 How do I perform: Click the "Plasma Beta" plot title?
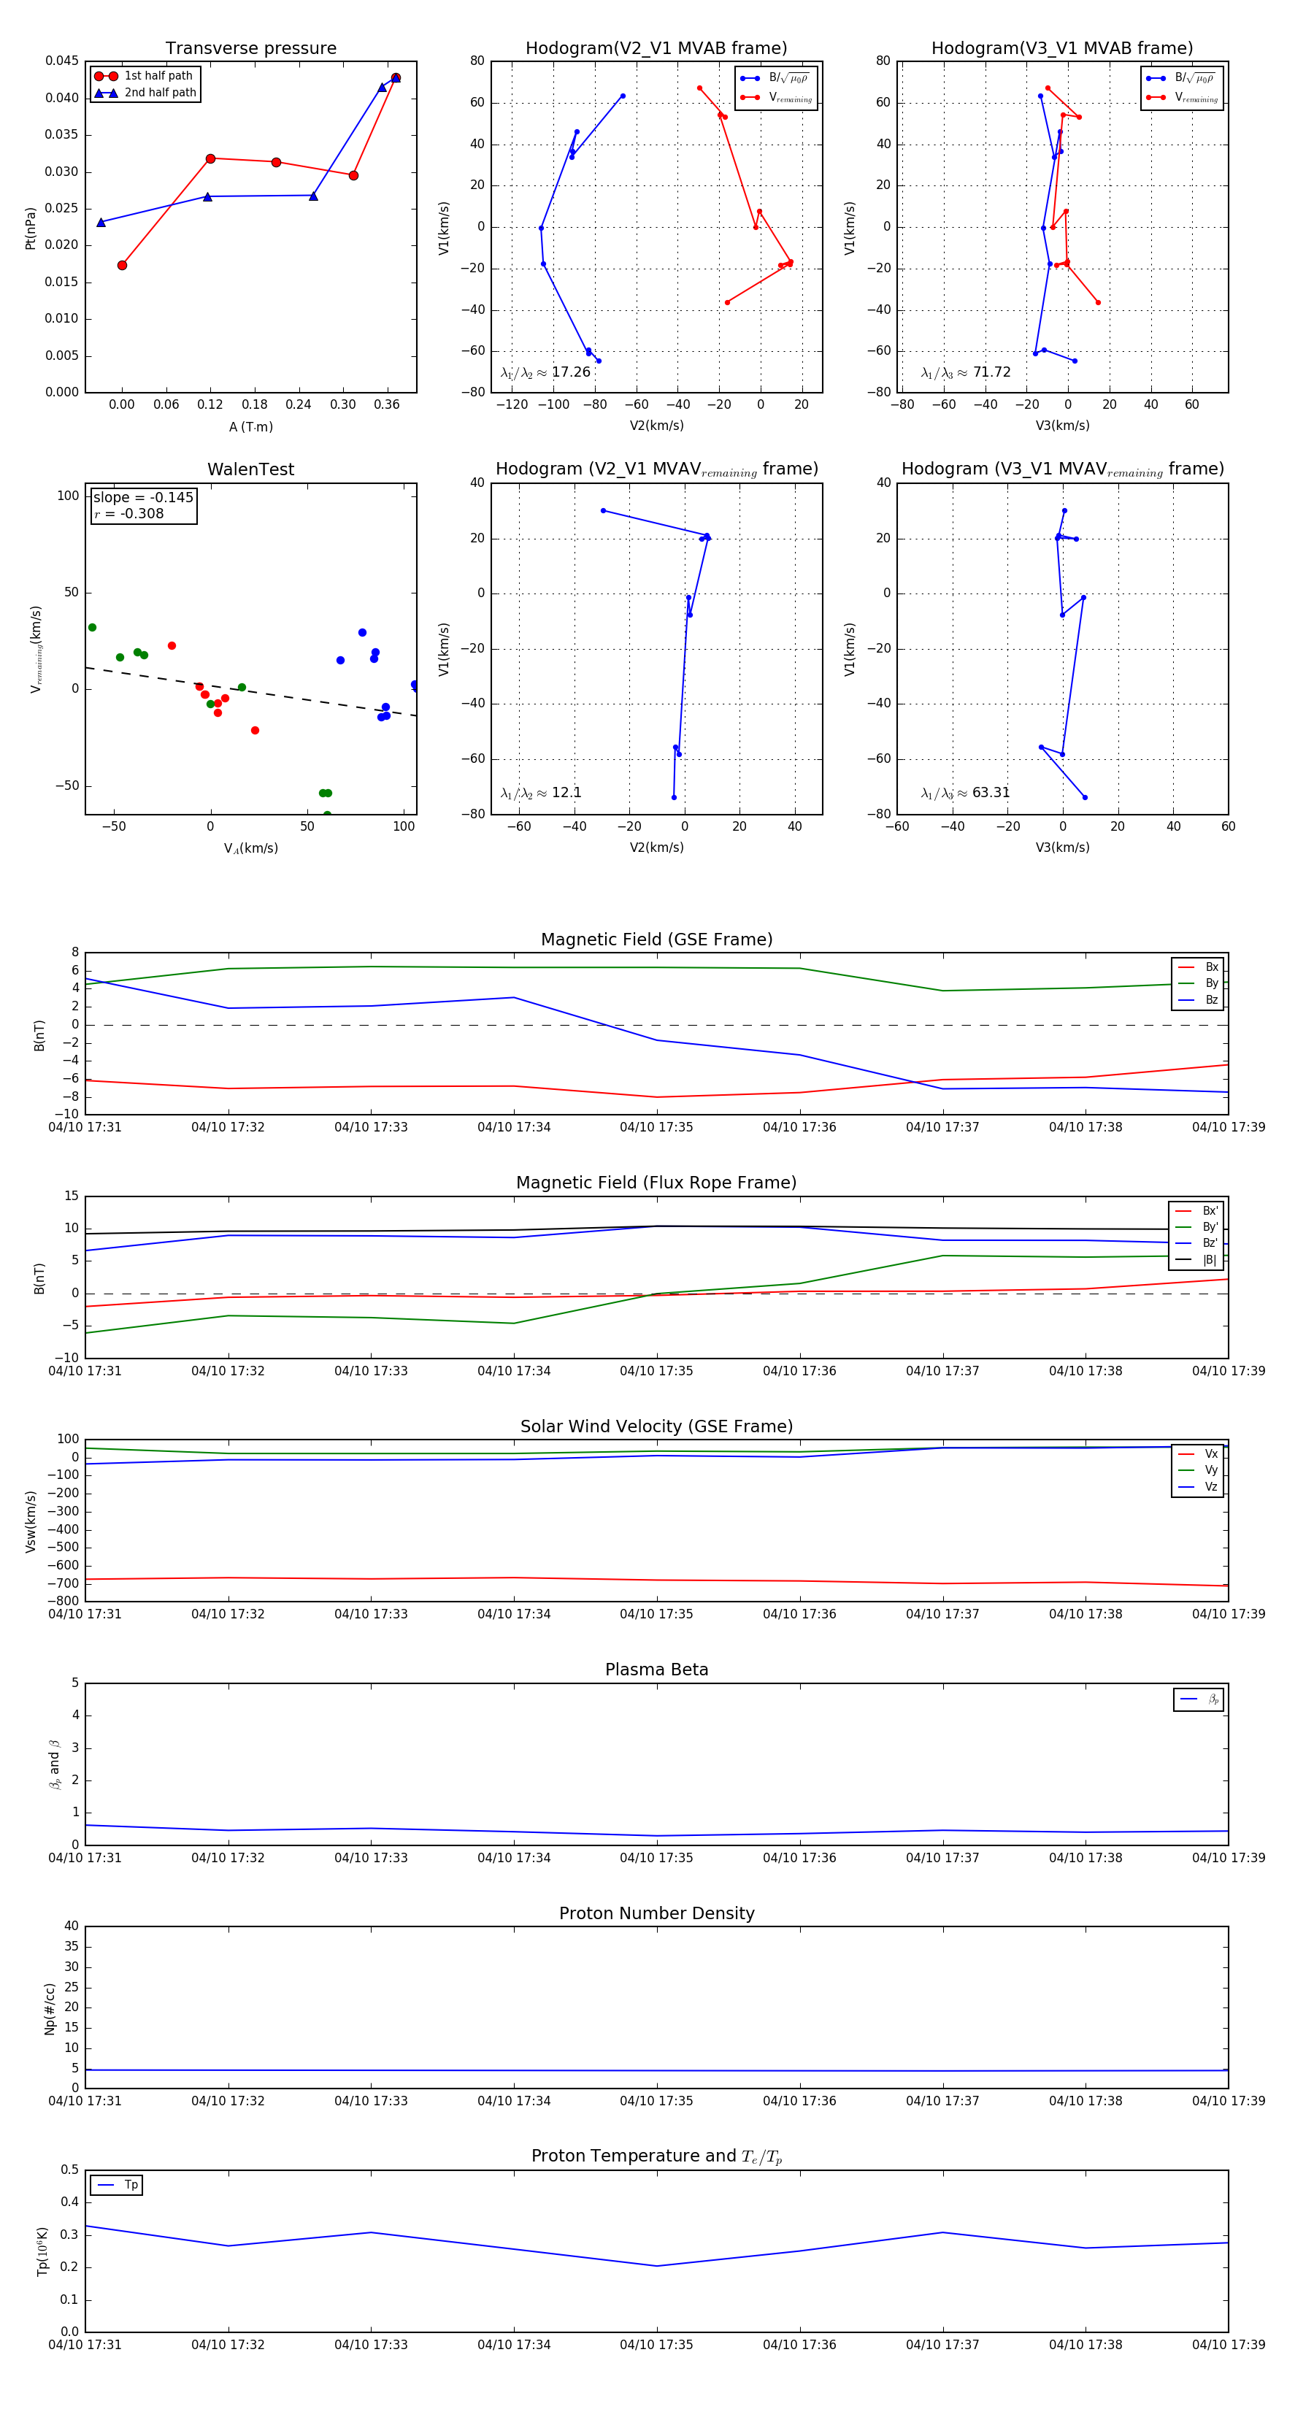click(x=656, y=1670)
